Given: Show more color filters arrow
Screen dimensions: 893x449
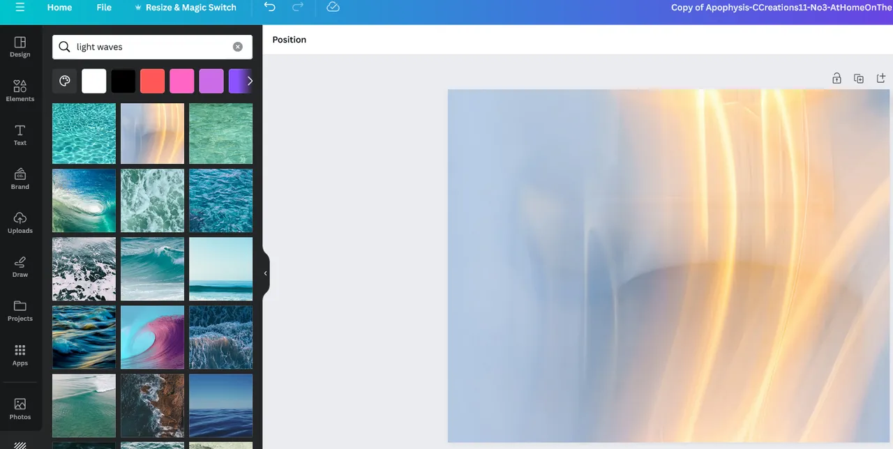Looking at the screenshot, I should pyautogui.click(x=250, y=81).
